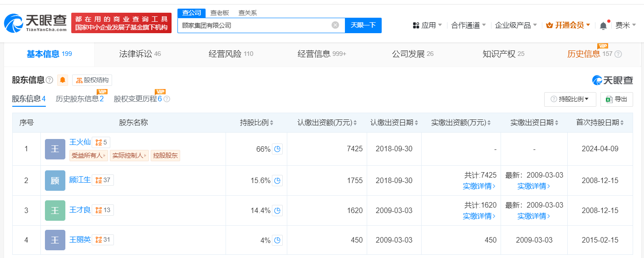Open pie chart icon for 王才良 14.4%
The height and width of the screenshot is (258, 644).
277,211
